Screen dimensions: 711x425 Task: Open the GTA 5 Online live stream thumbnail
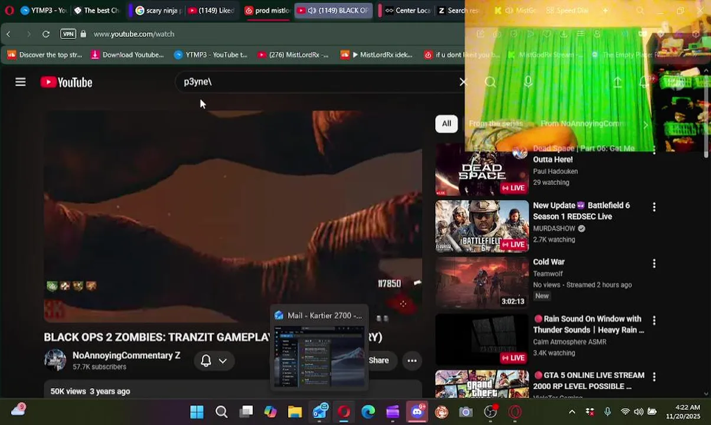(482, 384)
